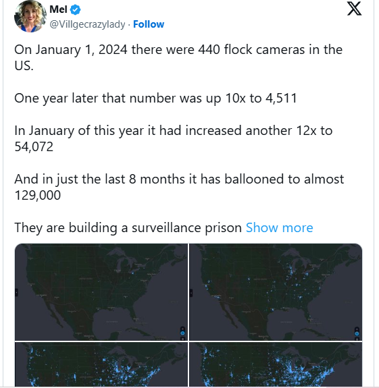Click the blue verified badge
Image resolution: width=379 pixels, height=388 pixels.
pos(75,9)
